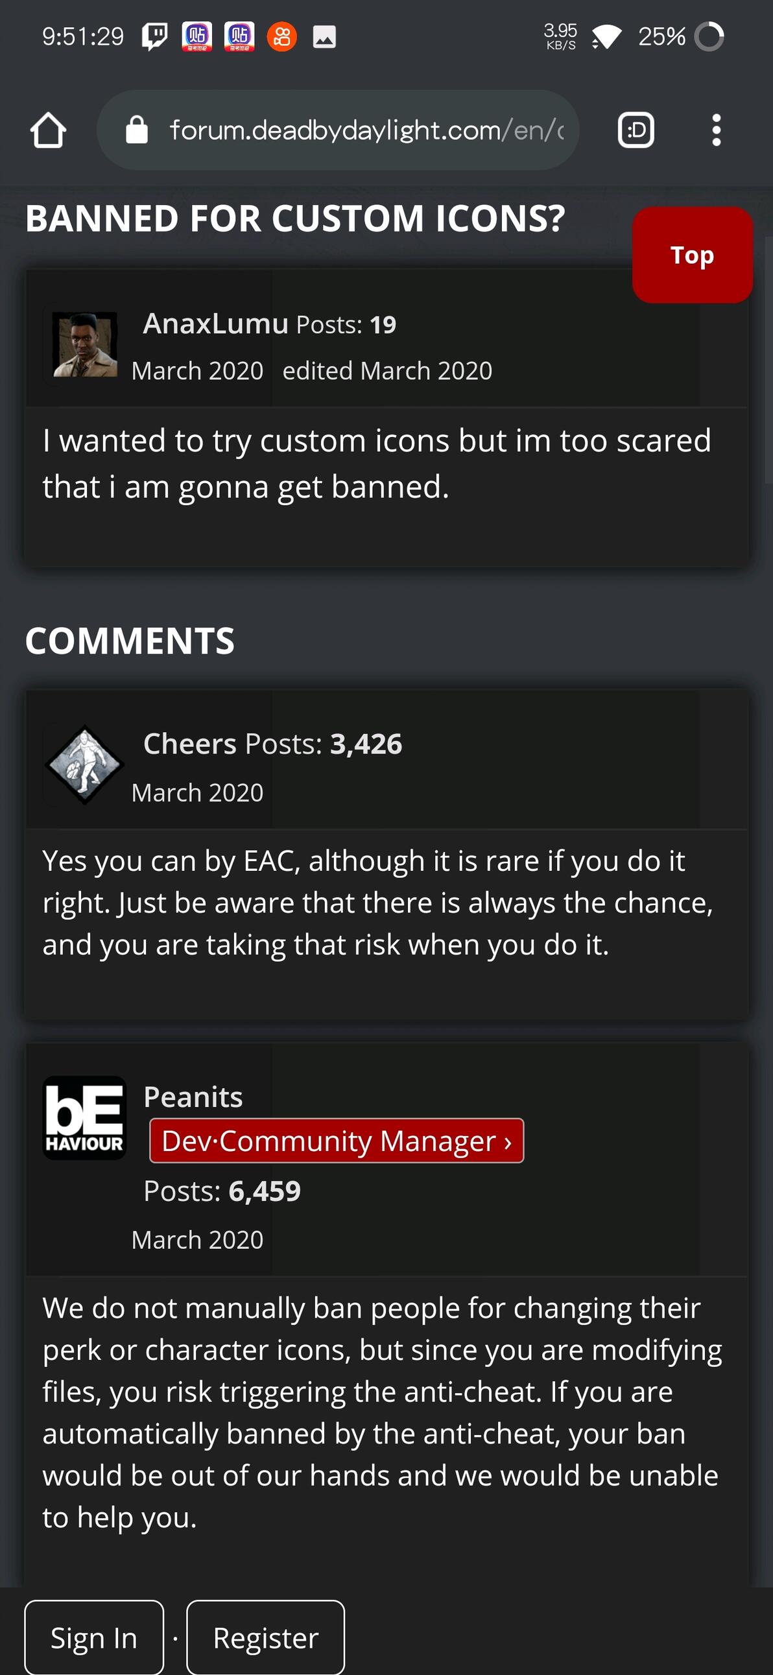Tap the browser home icon
Image resolution: width=773 pixels, height=1675 pixels.
48,130
